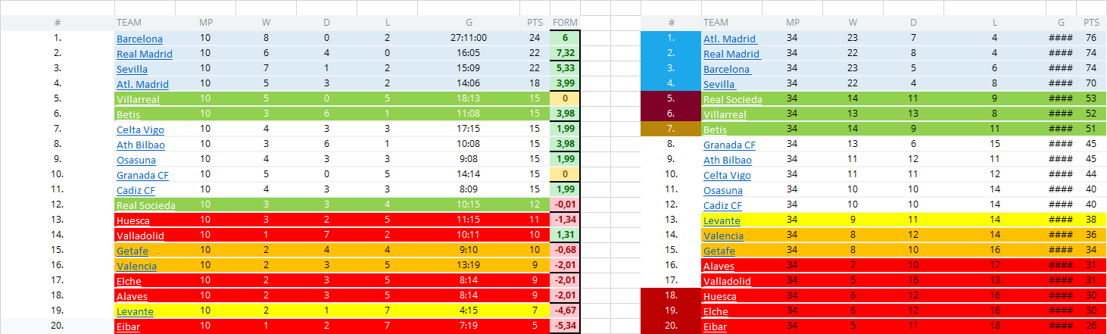Open Sevilla link in the 70-point row
This screenshot has height=334, width=1107.
click(719, 84)
